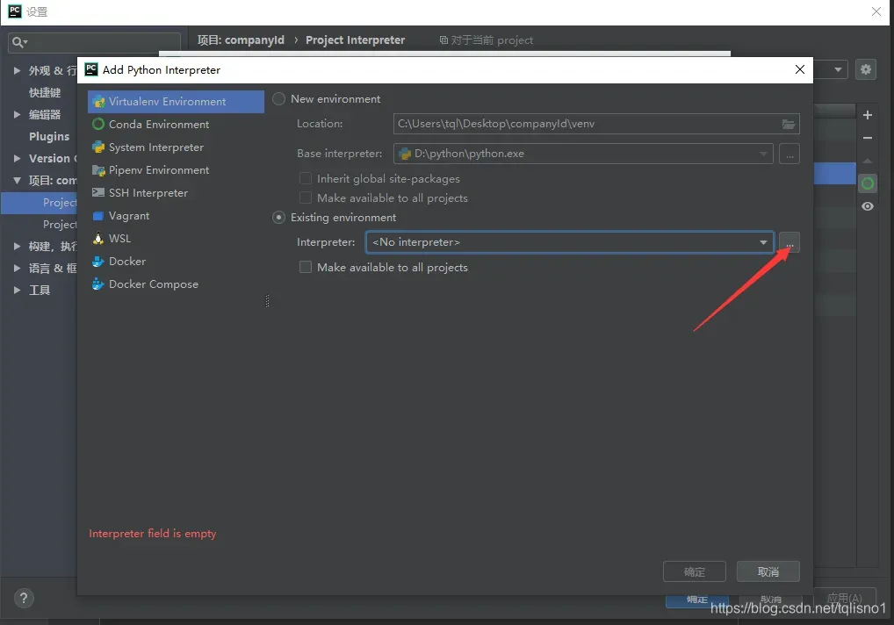The image size is (894, 625).
Task: Select highlighted Project Interpreter tree item
Action: [39, 203]
